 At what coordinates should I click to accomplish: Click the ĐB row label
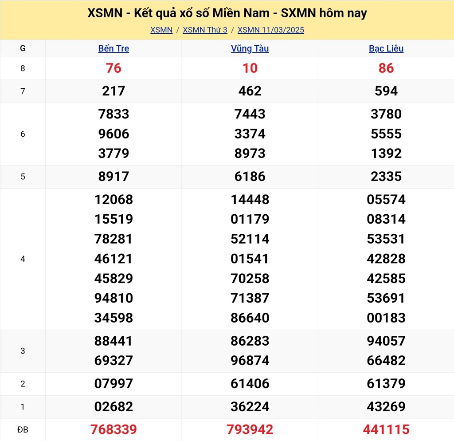[23, 429]
